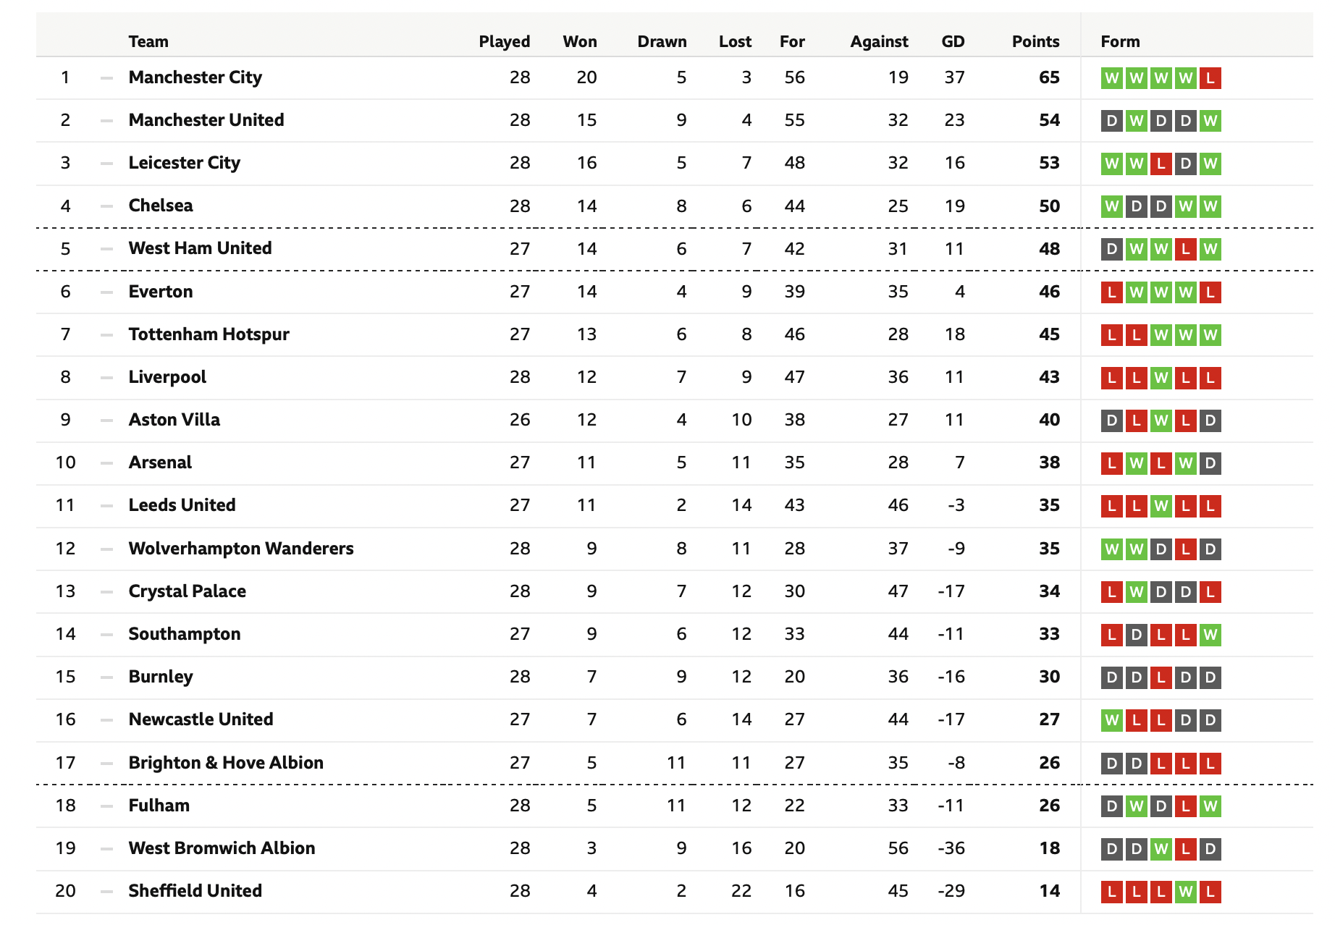Open the Tottenham Hotspur team link
1335x925 pixels.
tap(209, 334)
